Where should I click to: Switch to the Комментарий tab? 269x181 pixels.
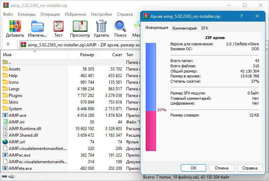pyautogui.click(x=184, y=28)
